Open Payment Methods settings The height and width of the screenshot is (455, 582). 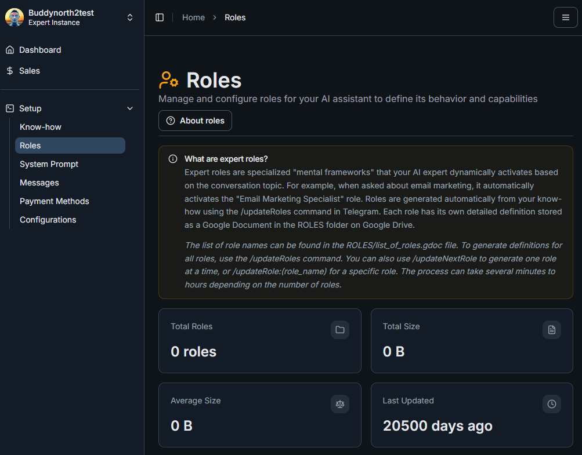[x=54, y=201]
